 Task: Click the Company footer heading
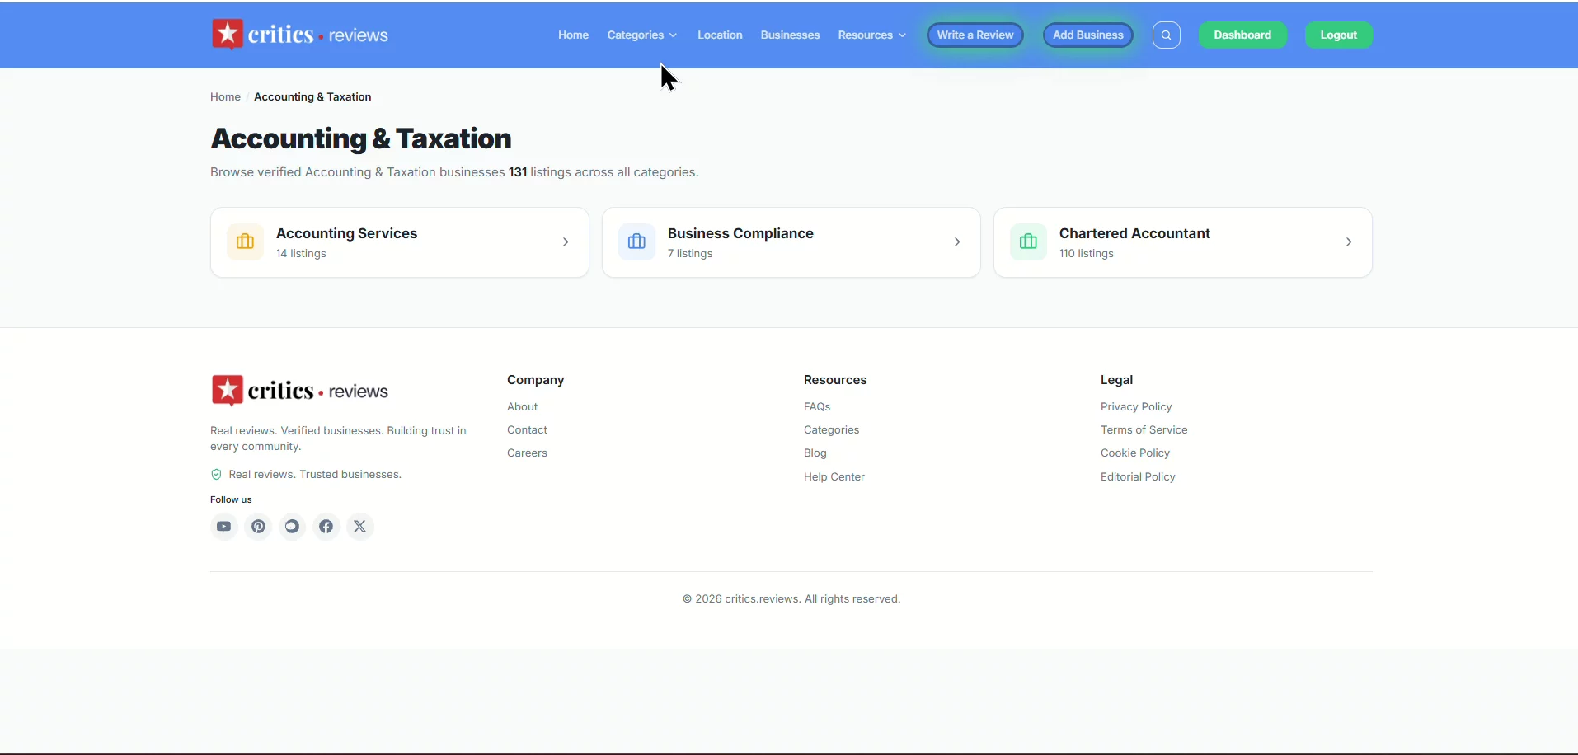(536, 380)
